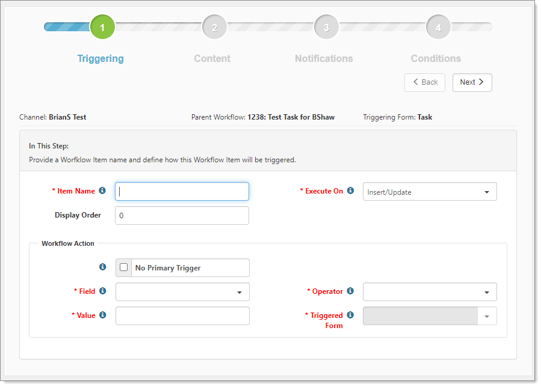
Task: Enable the No Primary Trigger checkbox
Action: click(x=124, y=267)
